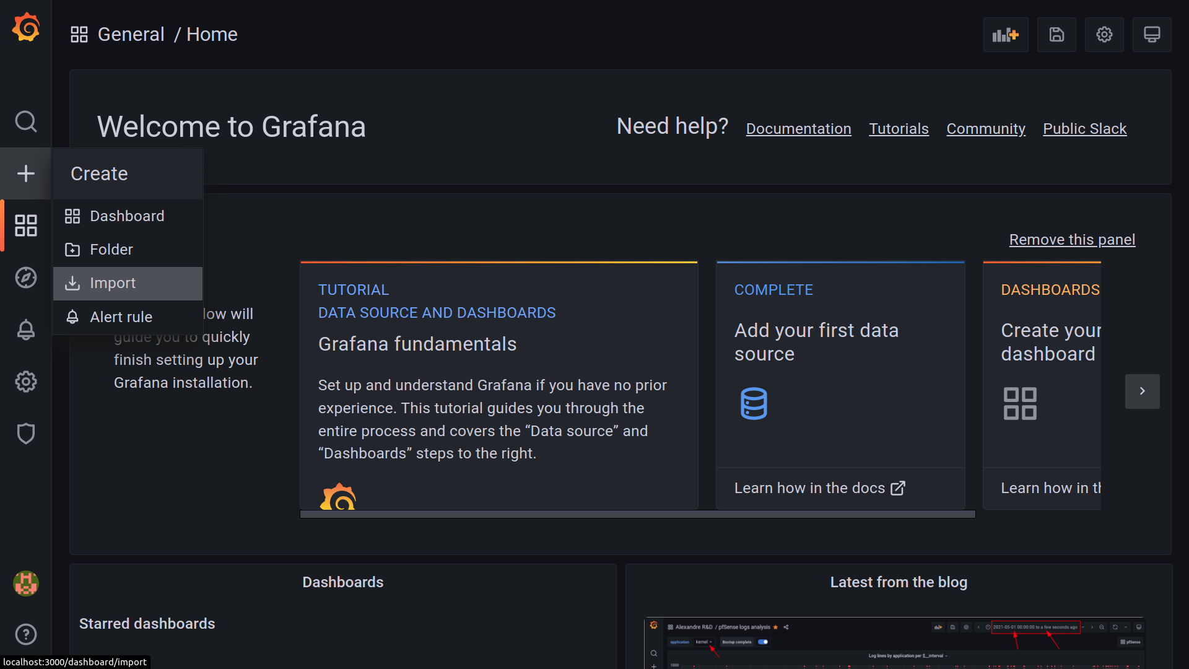Click the Save dashboard icon
Image resolution: width=1189 pixels, height=669 pixels.
pyautogui.click(x=1056, y=35)
